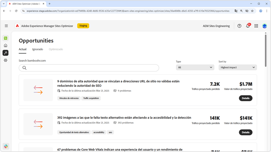
Task: Open the hamburger navigation menu
Action: [6, 26]
